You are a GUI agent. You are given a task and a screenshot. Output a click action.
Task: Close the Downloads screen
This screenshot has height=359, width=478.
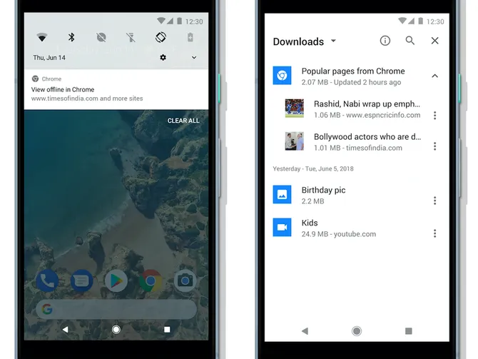point(435,41)
